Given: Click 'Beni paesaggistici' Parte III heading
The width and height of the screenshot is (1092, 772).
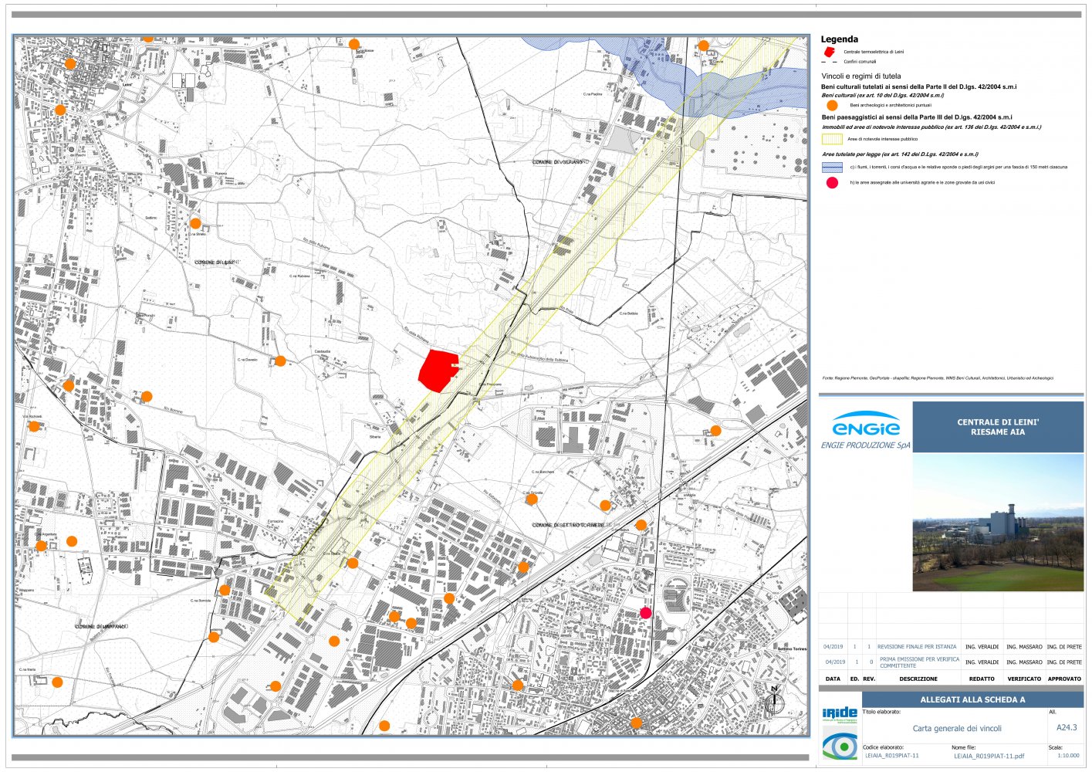Looking at the screenshot, I should pos(917,117).
